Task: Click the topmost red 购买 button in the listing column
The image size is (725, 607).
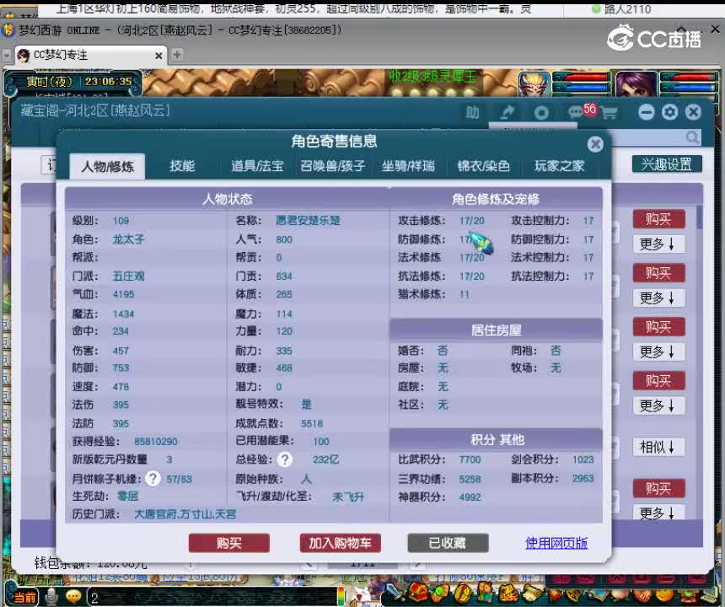Action: point(658,218)
